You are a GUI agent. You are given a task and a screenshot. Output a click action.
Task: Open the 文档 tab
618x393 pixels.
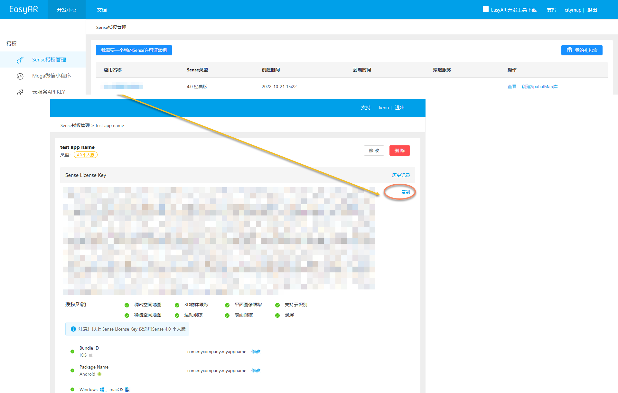[102, 10]
